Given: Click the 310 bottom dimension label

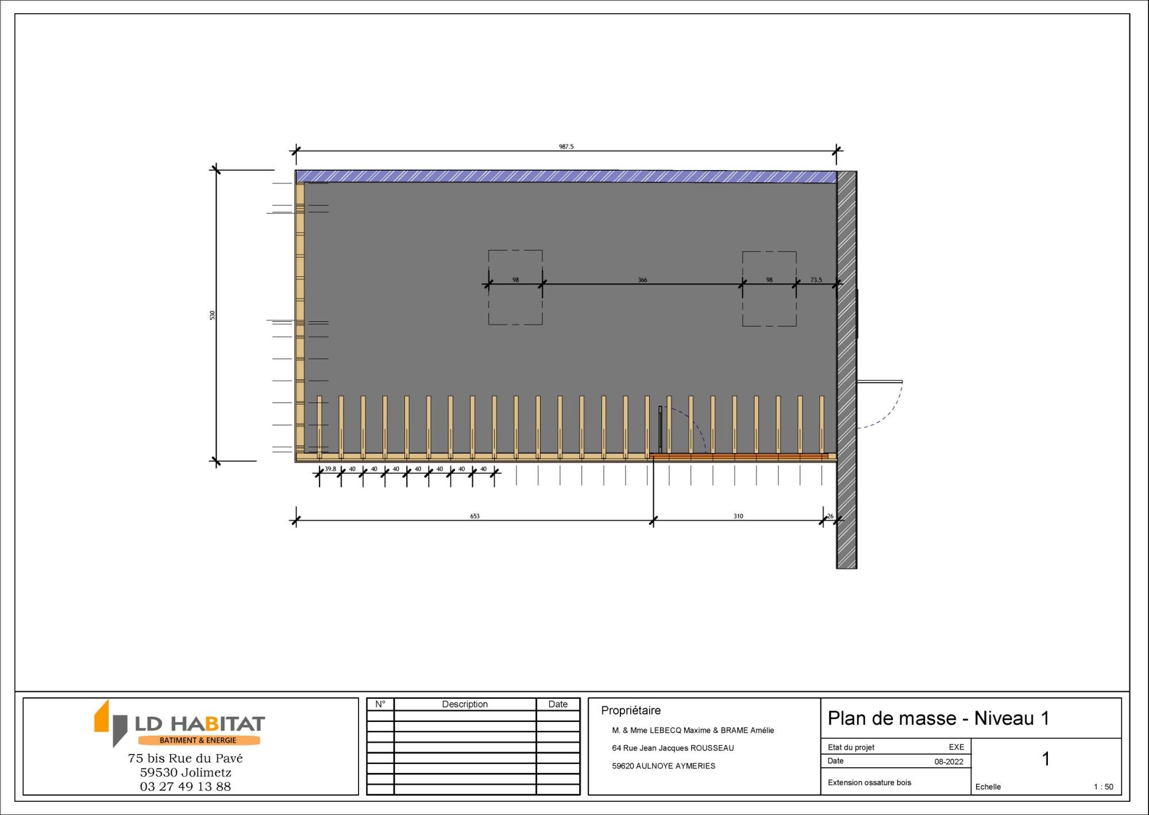Looking at the screenshot, I should 738,516.
